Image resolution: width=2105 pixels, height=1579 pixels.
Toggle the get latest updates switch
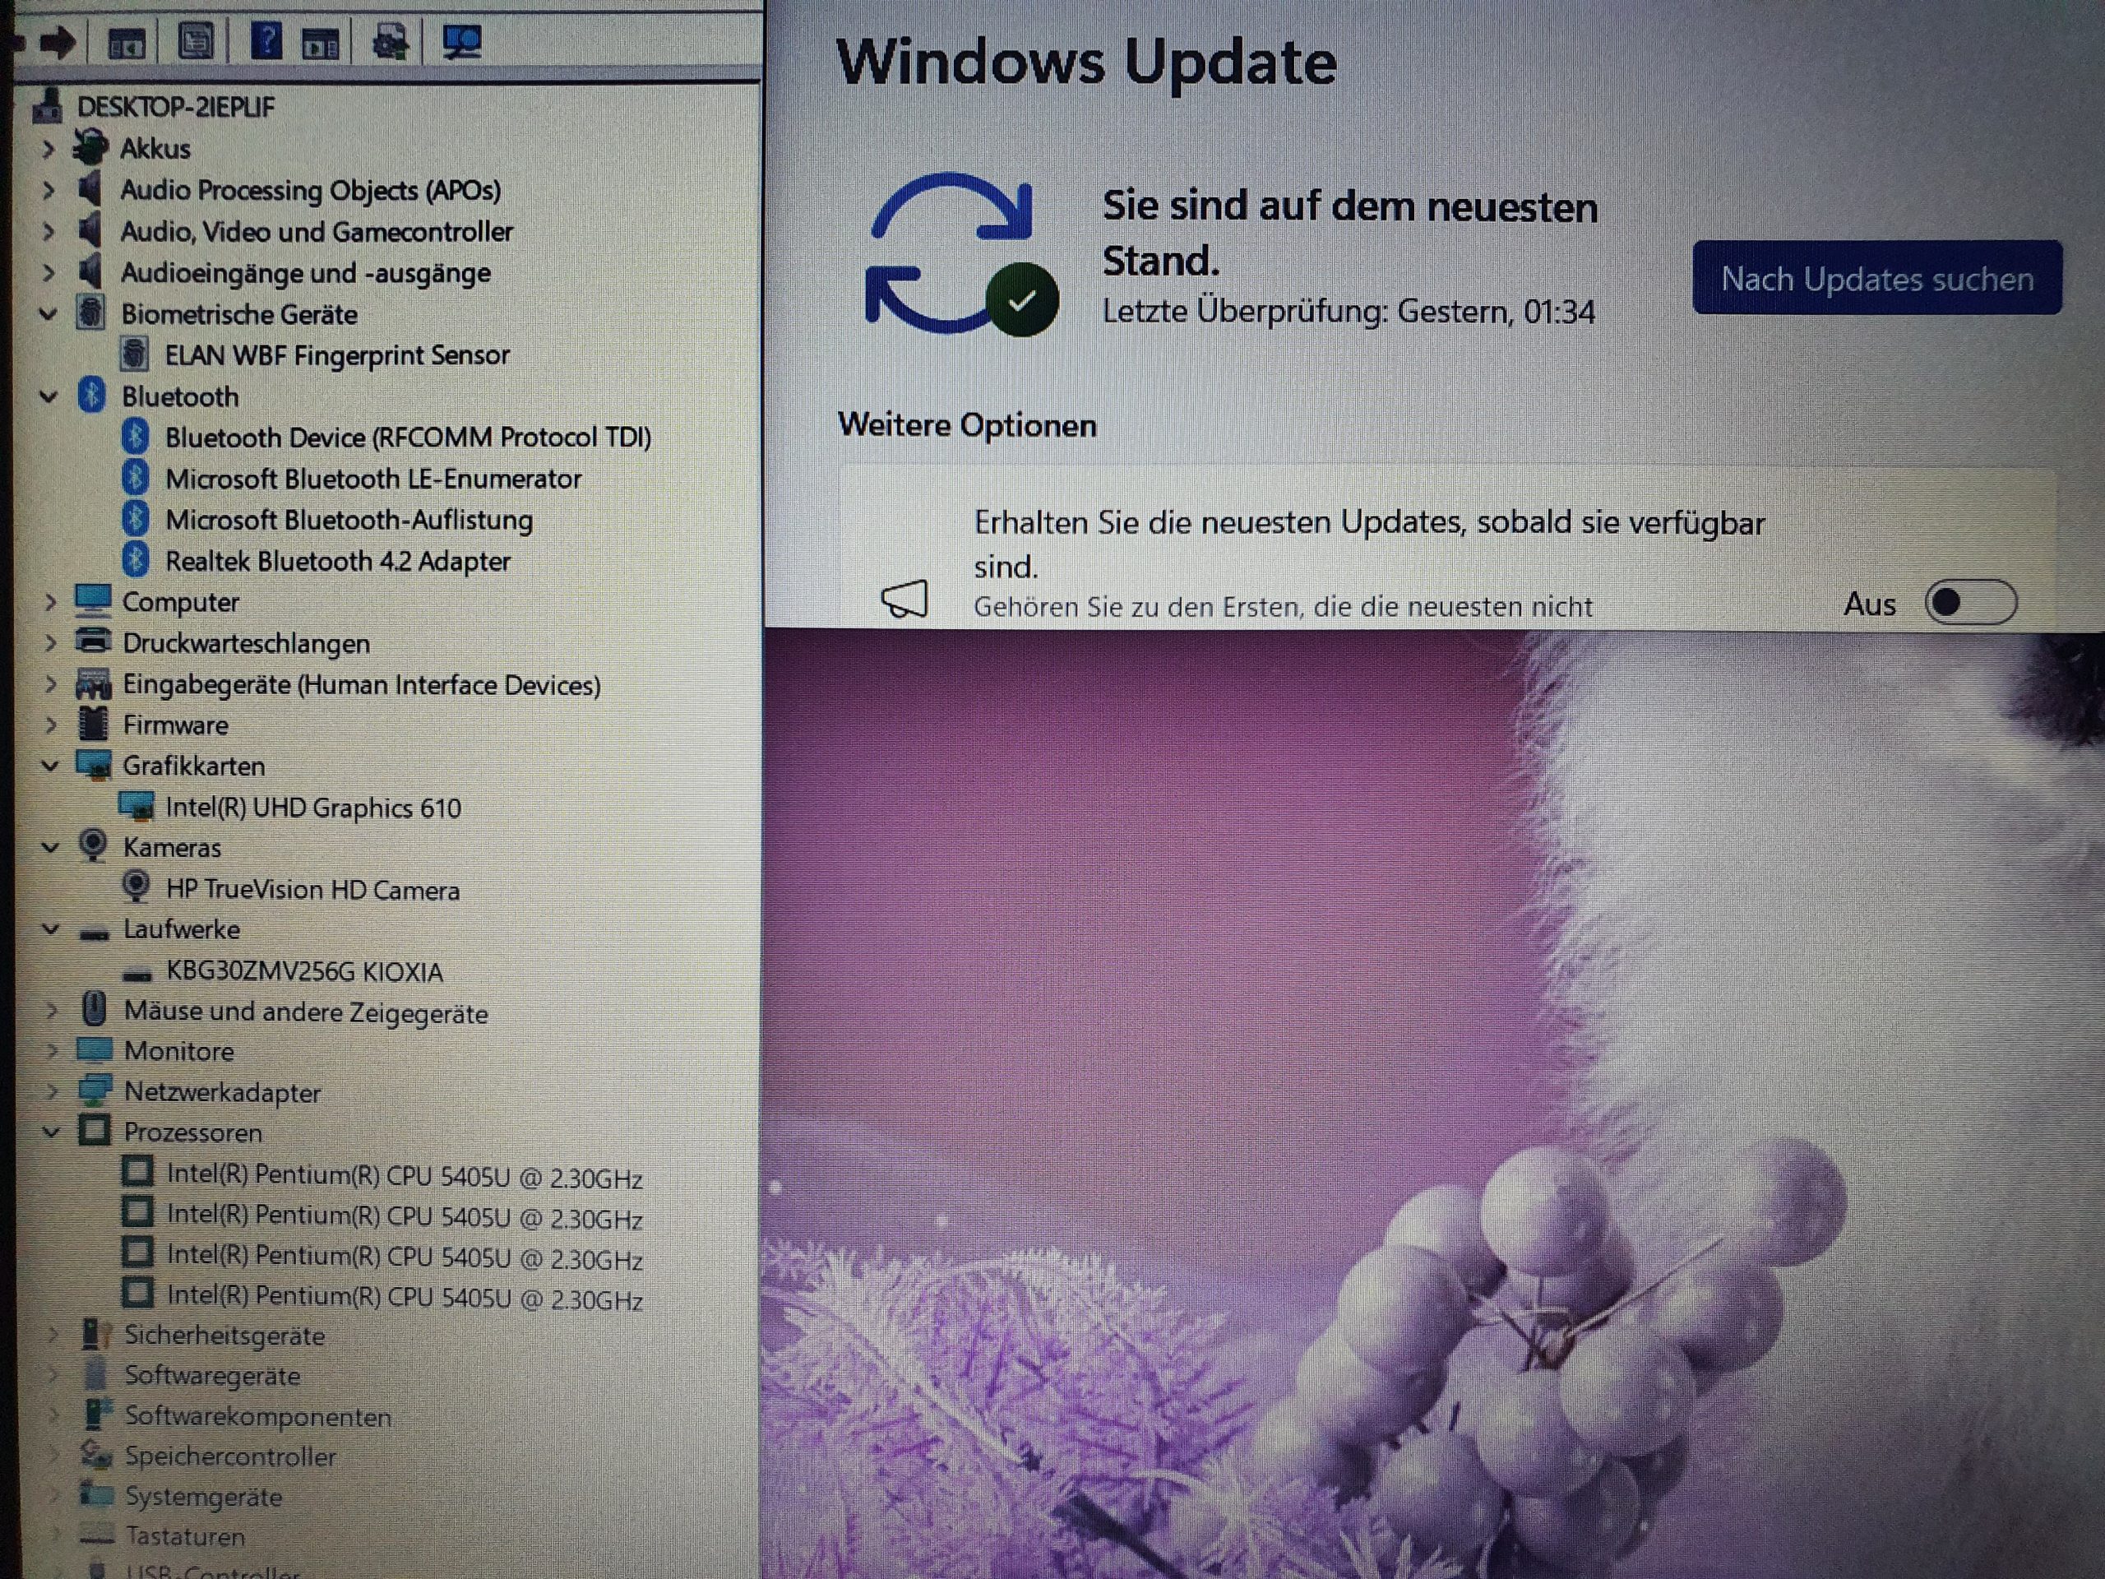(1969, 603)
